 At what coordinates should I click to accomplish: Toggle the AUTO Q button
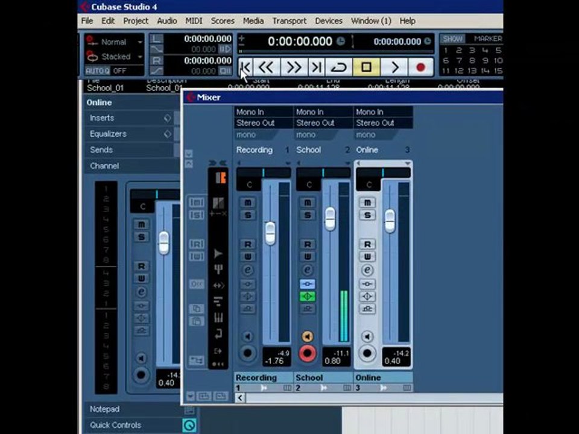coord(98,71)
